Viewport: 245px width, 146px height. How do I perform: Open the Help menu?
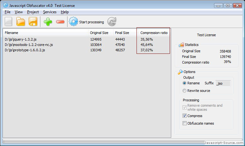(65, 12)
